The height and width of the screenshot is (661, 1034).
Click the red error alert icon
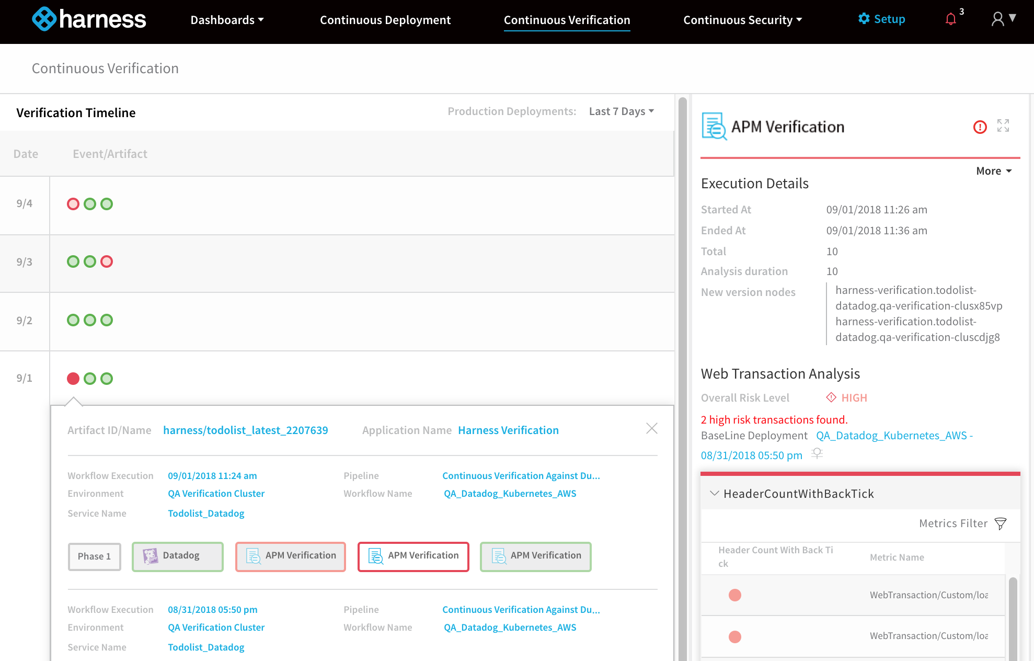980,127
